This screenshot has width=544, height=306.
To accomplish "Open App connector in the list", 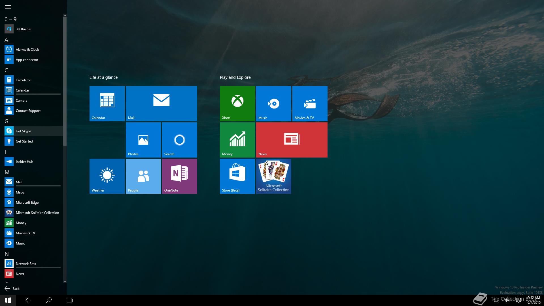I will [33, 59].
